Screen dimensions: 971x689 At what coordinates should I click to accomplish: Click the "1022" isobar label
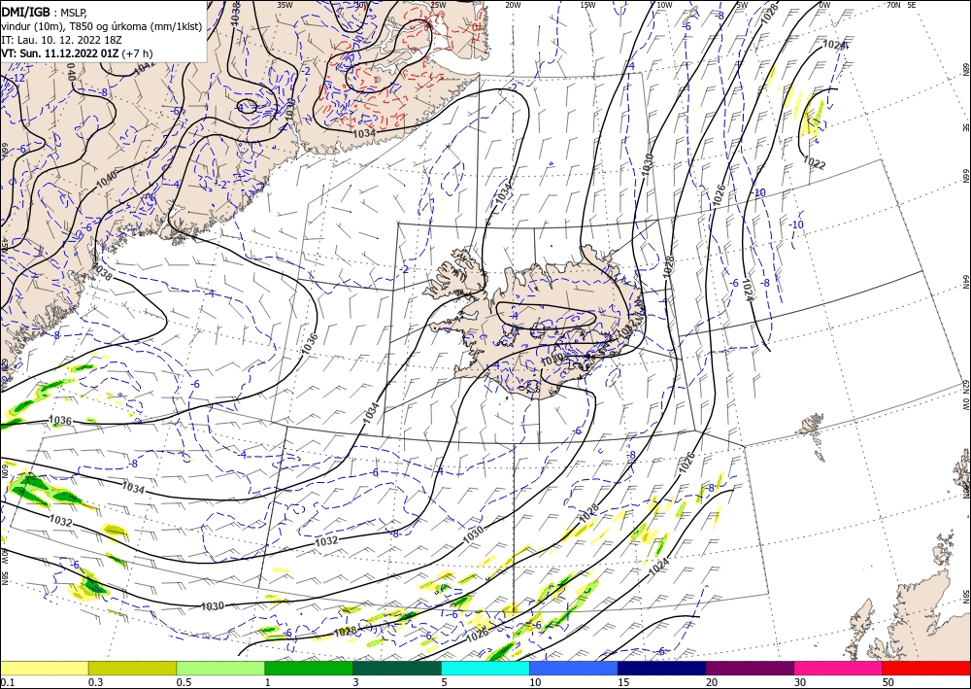[814, 163]
